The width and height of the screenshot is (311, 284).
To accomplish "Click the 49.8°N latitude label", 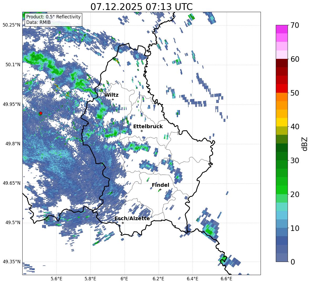I will pyautogui.click(x=13, y=144).
